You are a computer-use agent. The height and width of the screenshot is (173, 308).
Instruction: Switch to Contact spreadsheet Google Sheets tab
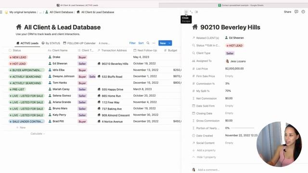pos(241,5)
